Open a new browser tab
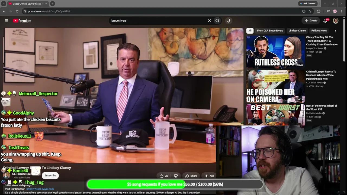 point(53,4)
